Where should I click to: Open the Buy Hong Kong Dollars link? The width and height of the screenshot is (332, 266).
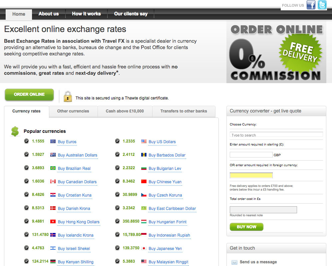[79, 222]
